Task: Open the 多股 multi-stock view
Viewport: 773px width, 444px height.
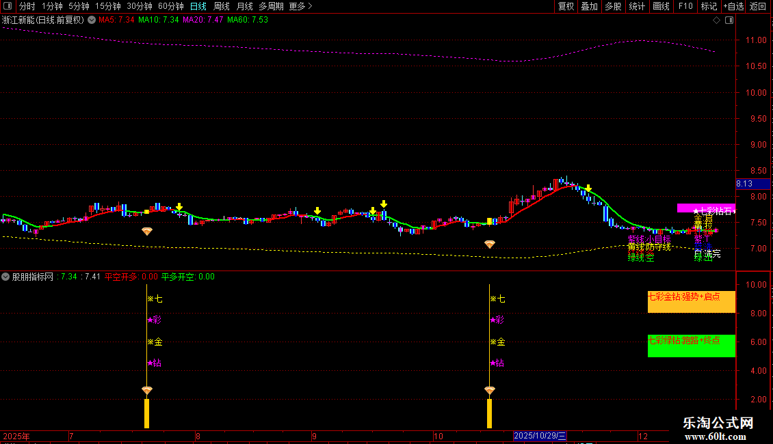Action: coord(614,6)
